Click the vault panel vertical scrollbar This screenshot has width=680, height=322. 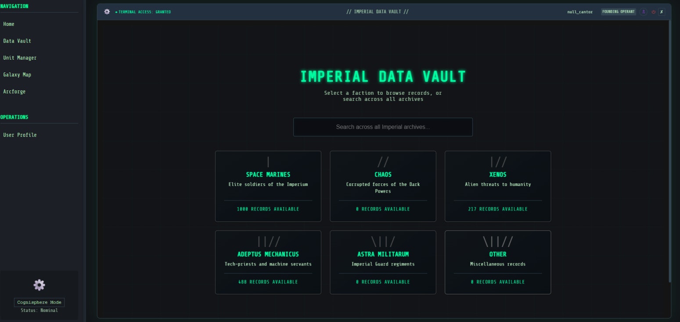click(x=669, y=151)
